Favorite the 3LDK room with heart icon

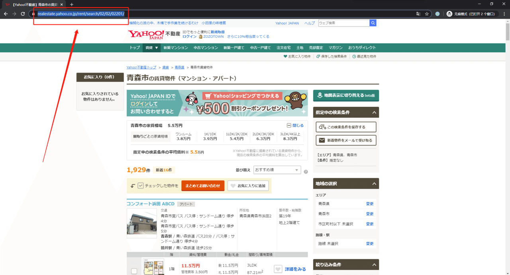pos(278,269)
